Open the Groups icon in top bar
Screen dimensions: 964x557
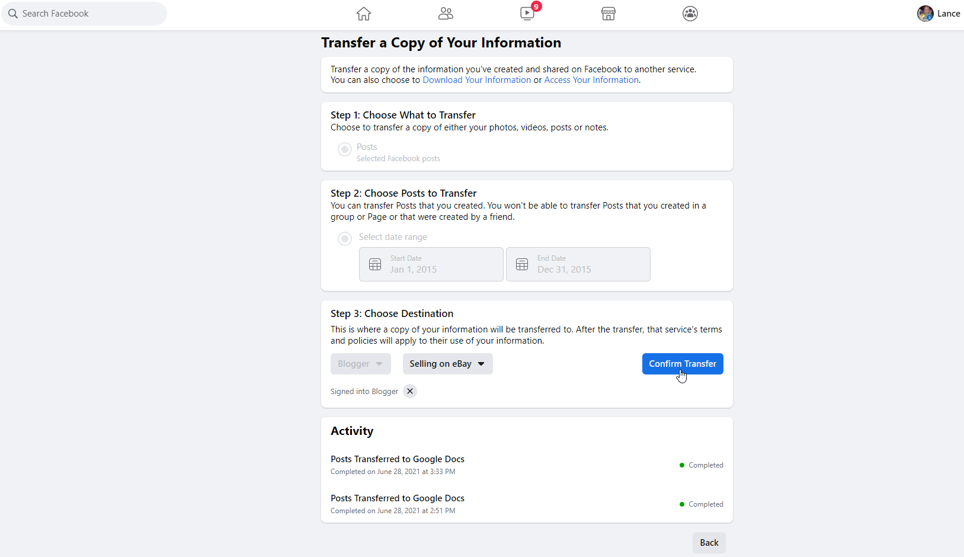click(690, 14)
